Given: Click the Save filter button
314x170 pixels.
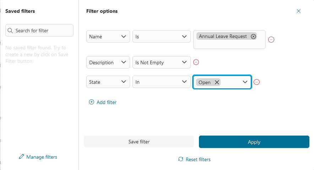Looking at the screenshot, I should [139, 142].
